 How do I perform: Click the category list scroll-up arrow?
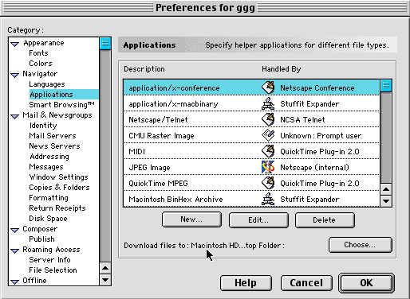(105, 268)
